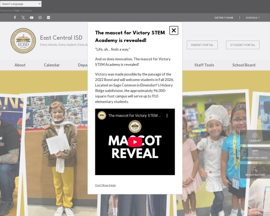270x216 pixels.
Task: Click the quote 'Life, uh... finds a way.'
Action: pos(112,49)
